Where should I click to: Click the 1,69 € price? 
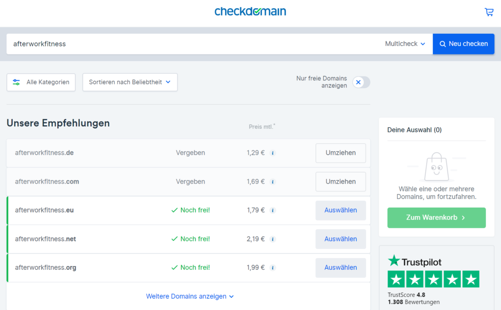tap(255, 182)
